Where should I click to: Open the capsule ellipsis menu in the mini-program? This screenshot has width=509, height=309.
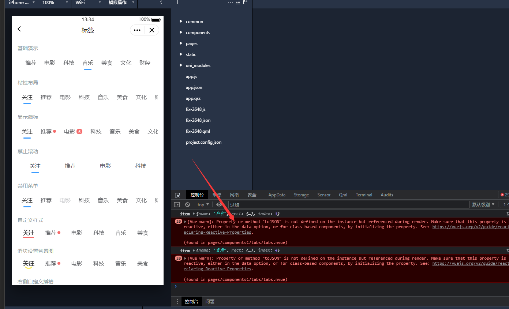[137, 30]
